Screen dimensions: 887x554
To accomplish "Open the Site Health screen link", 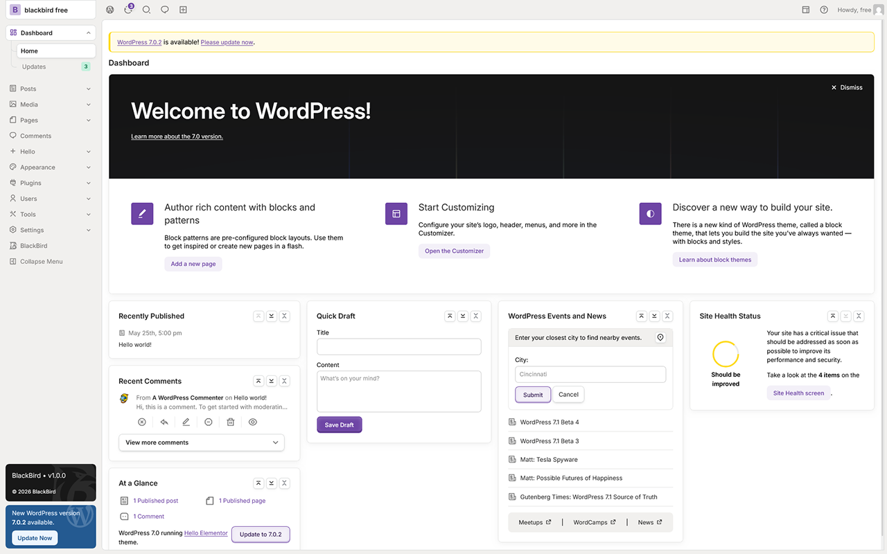I will coord(799,393).
